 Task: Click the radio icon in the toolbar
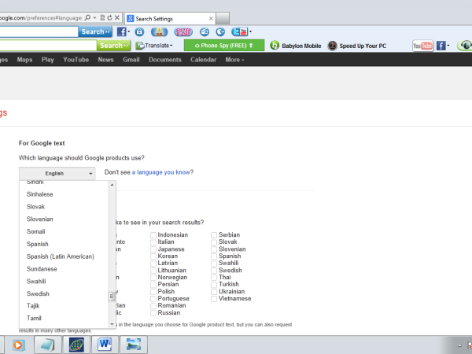(x=205, y=31)
